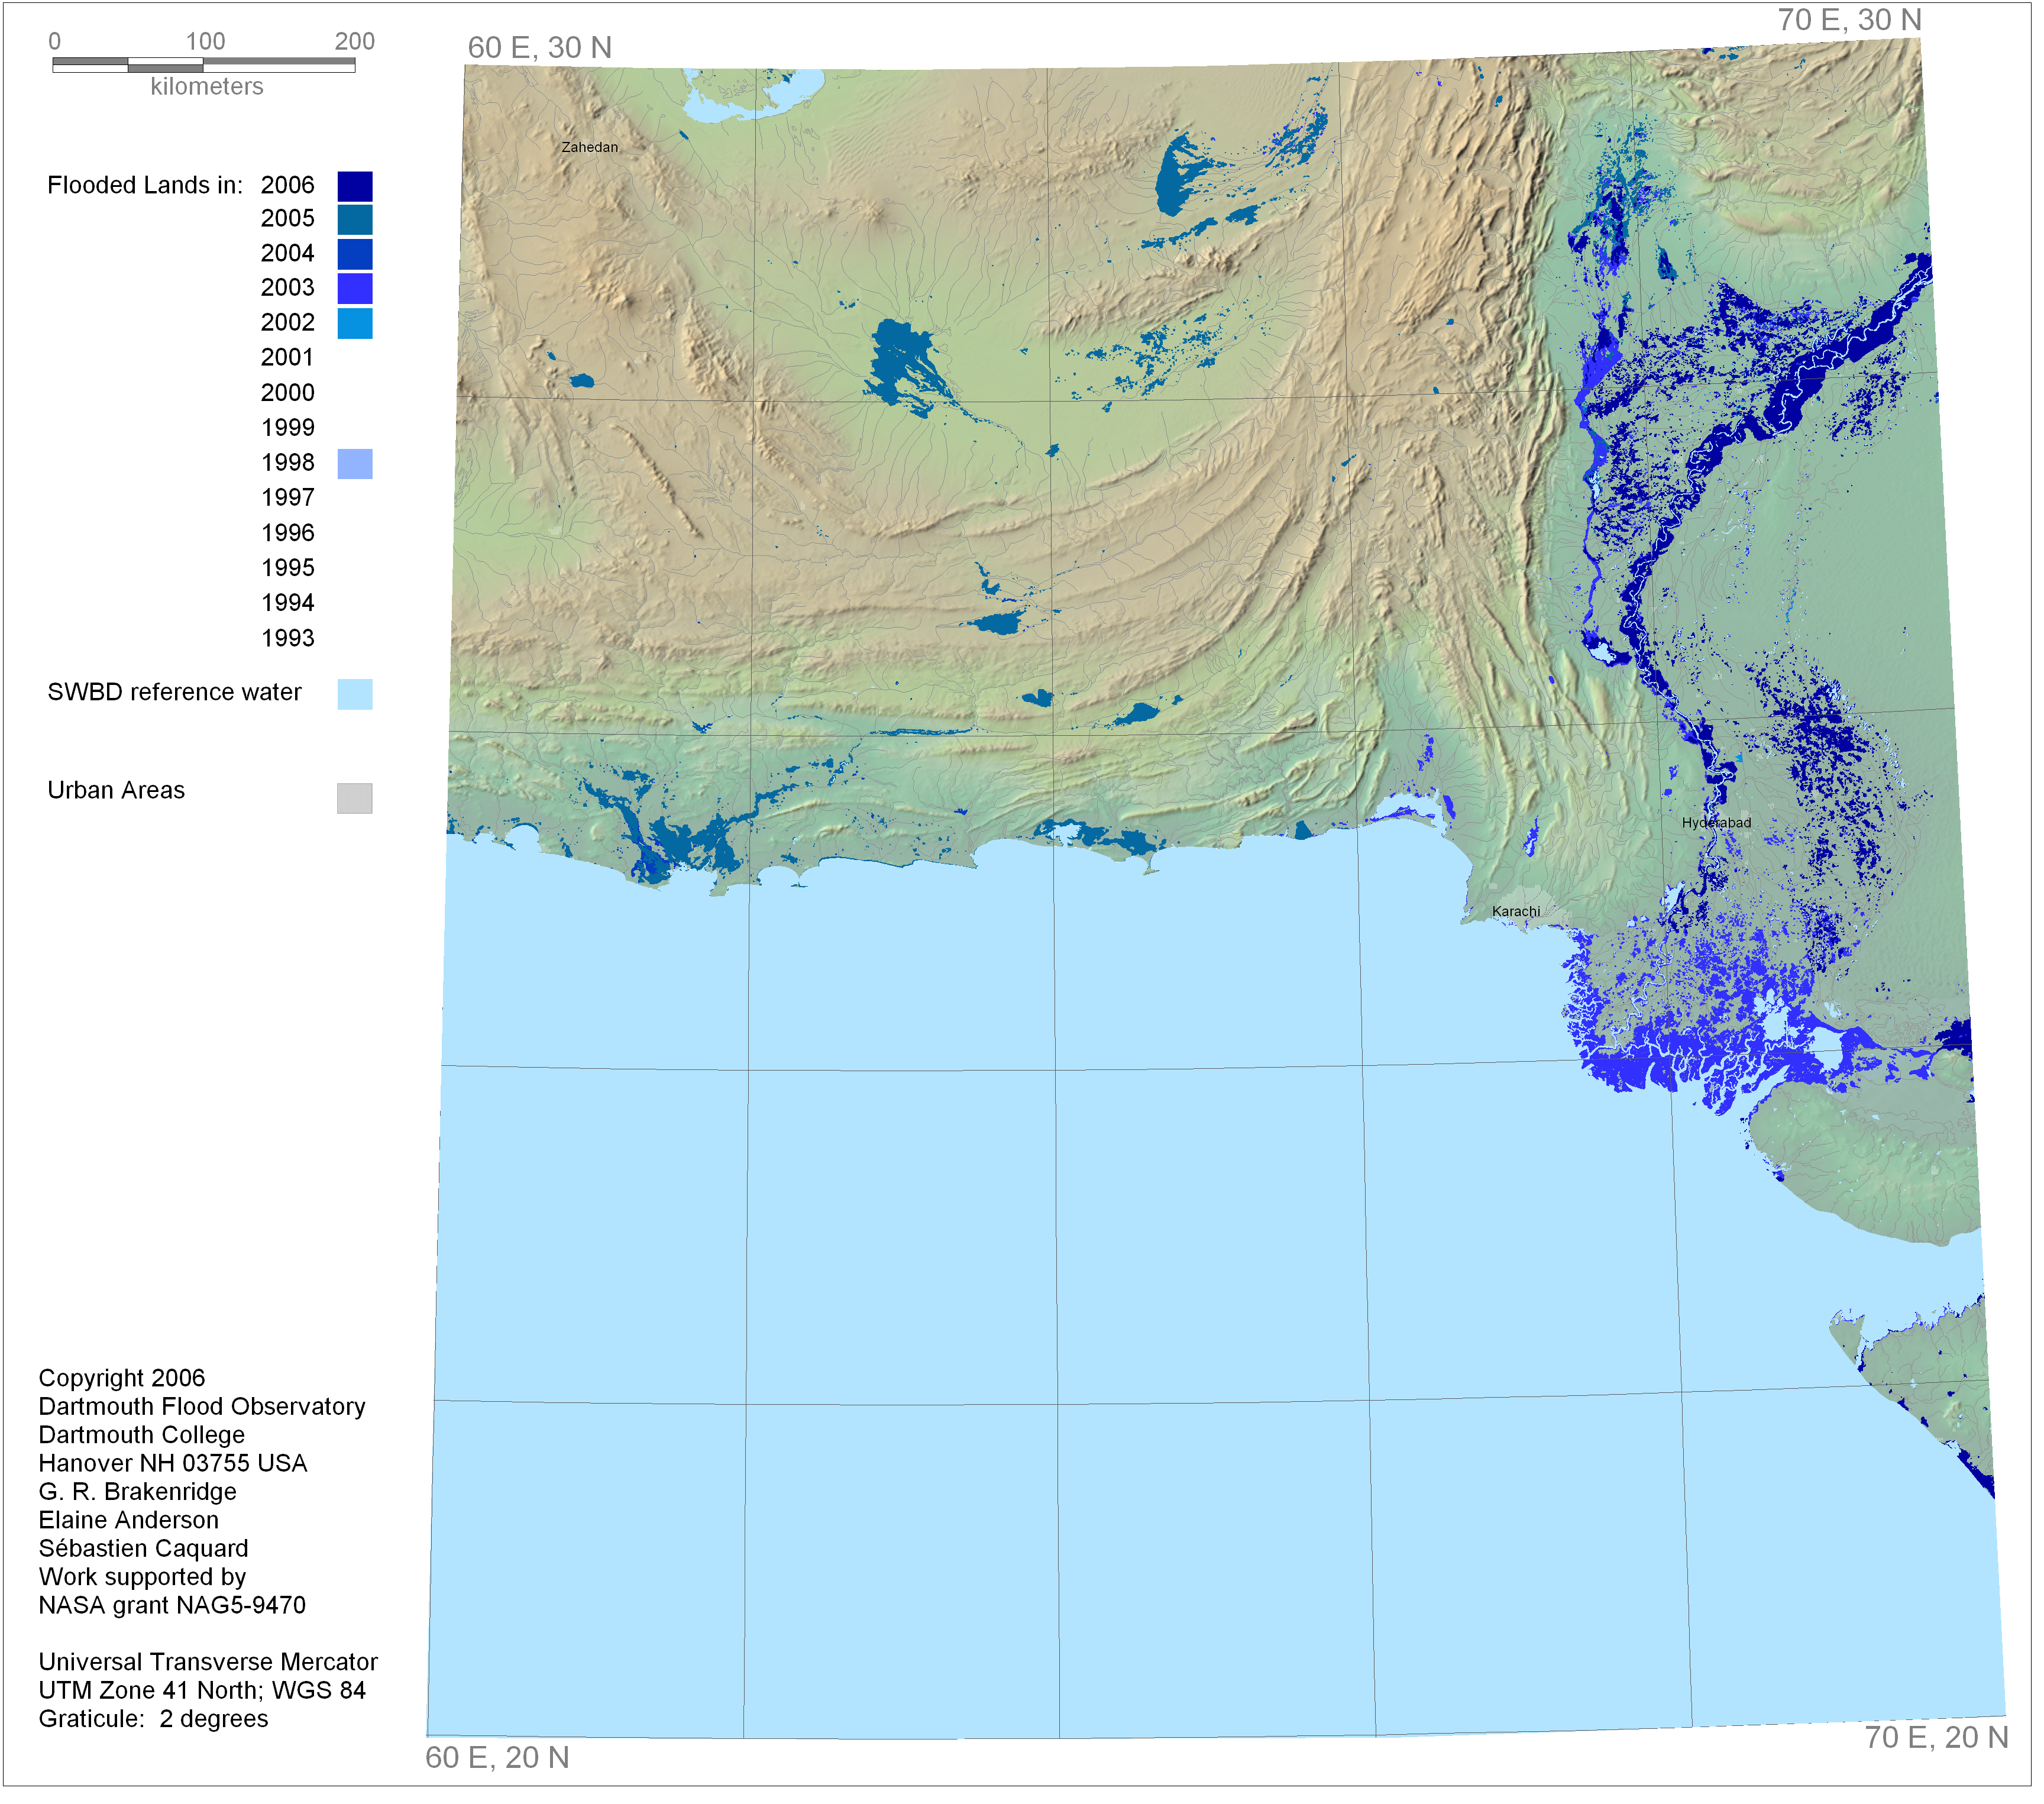Click the Urban Areas gray swatch

[355, 798]
